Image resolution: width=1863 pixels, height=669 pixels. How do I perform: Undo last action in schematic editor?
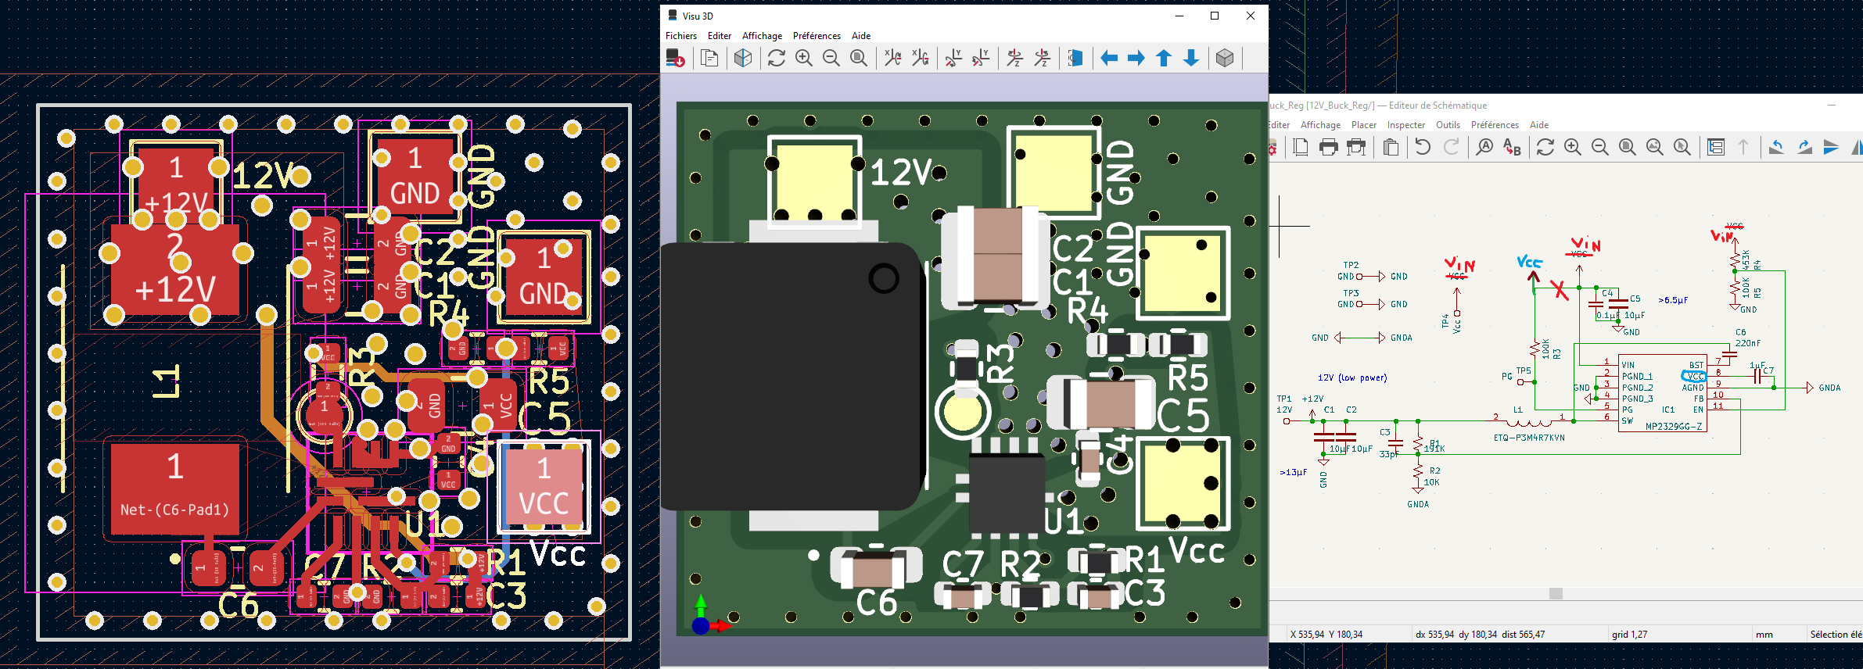click(1423, 147)
